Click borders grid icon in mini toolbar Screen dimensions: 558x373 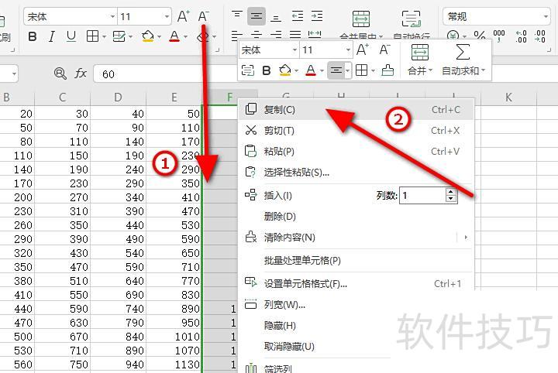coord(362,70)
